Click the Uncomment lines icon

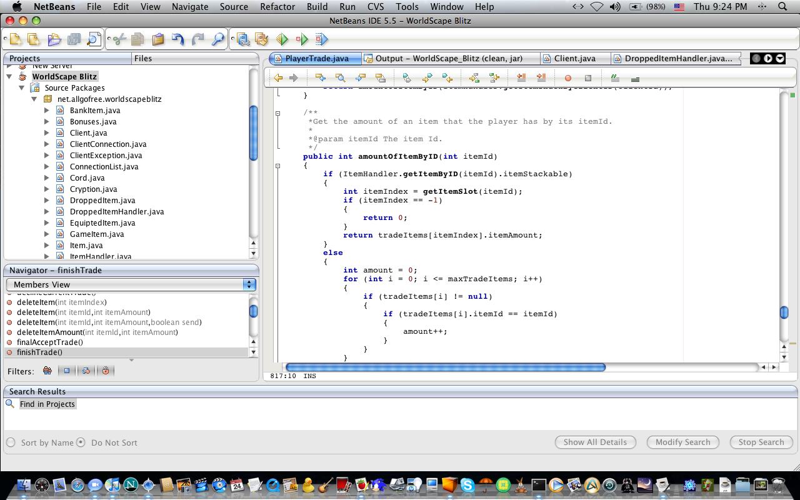pyautogui.click(x=635, y=78)
